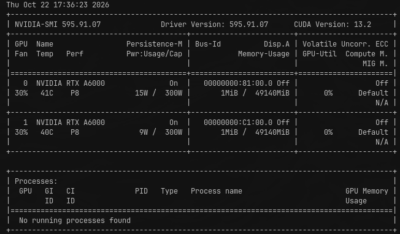The height and width of the screenshot is (234, 400).
Task: Click the 'GPU-Util' header
Action: [x=320, y=54]
